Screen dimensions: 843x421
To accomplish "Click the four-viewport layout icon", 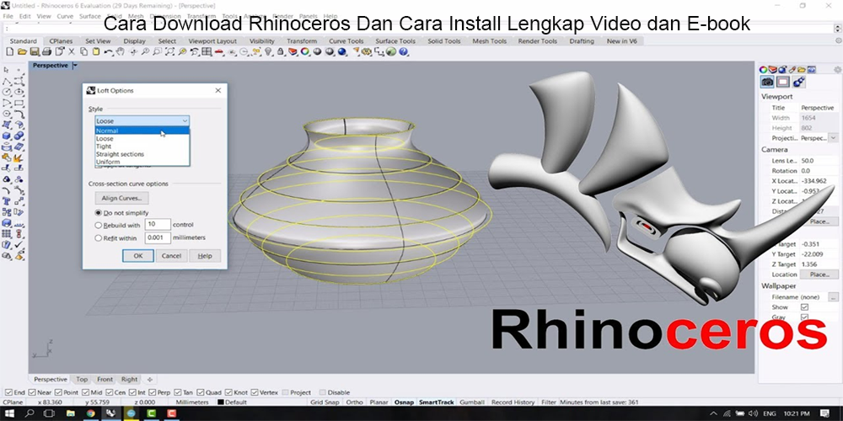I will [x=206, y=51].
